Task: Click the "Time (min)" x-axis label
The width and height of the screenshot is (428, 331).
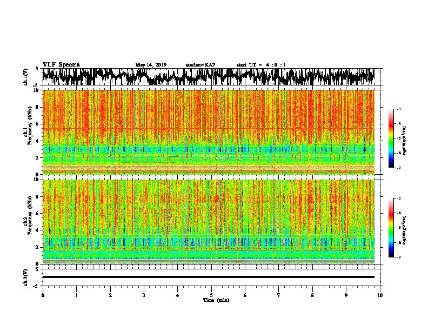Action: (x=216, y=300)
